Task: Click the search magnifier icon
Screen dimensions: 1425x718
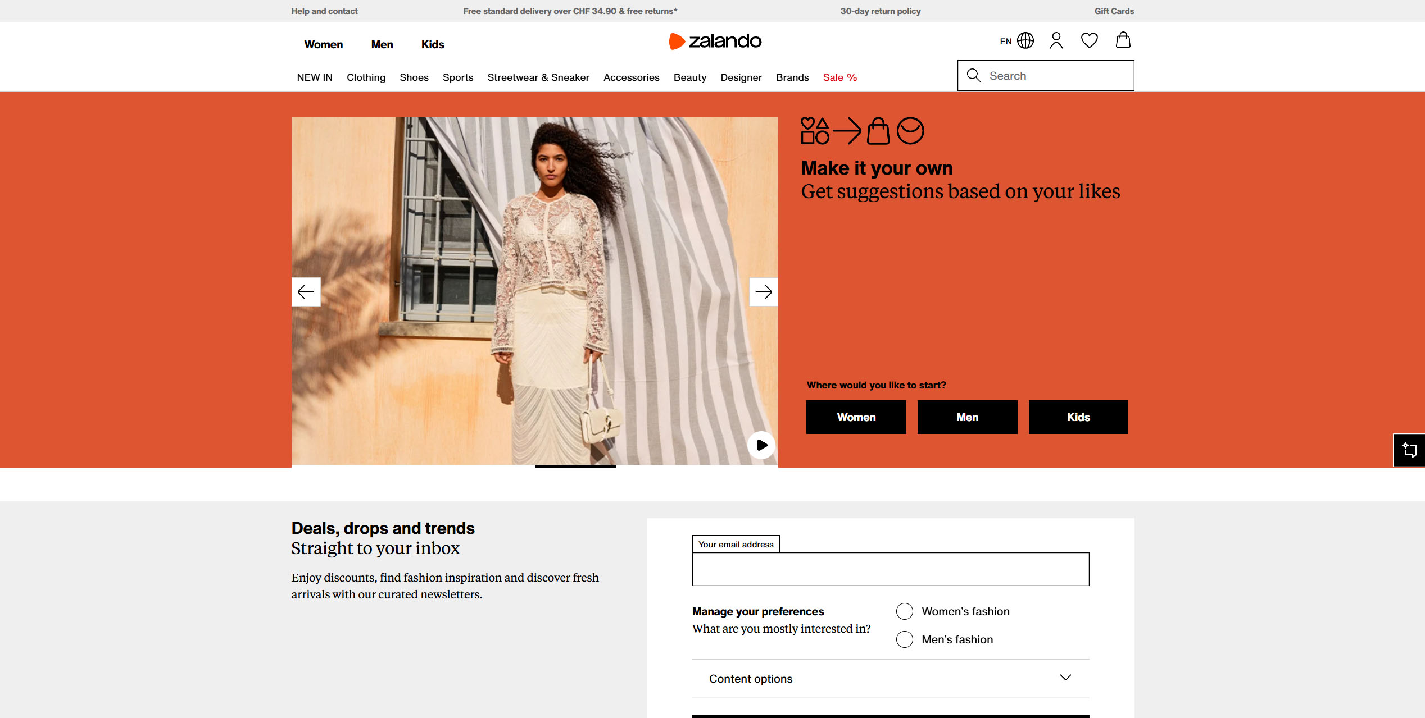Action: tap(974, 75)
